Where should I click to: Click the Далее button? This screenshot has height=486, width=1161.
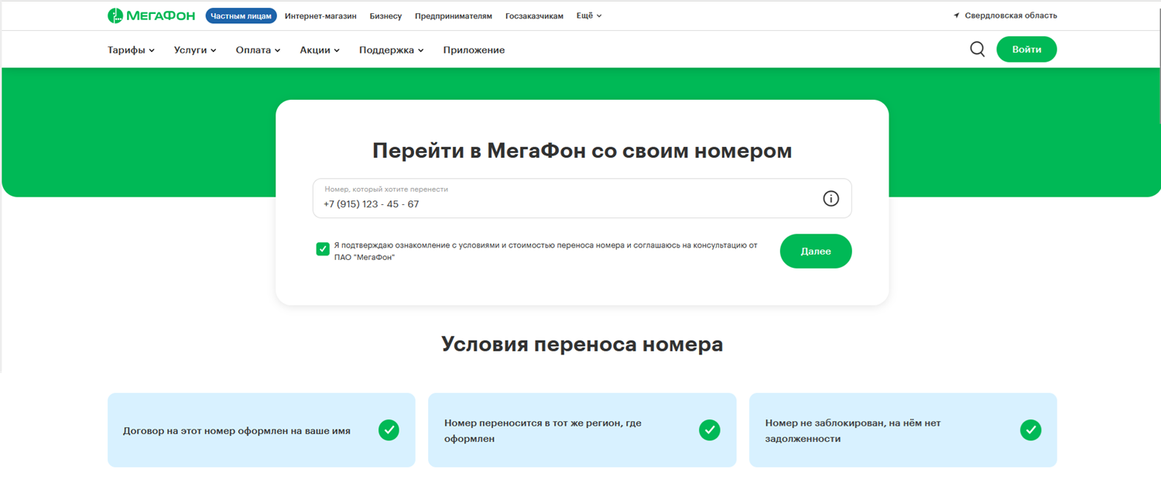[x=816, y=252]
